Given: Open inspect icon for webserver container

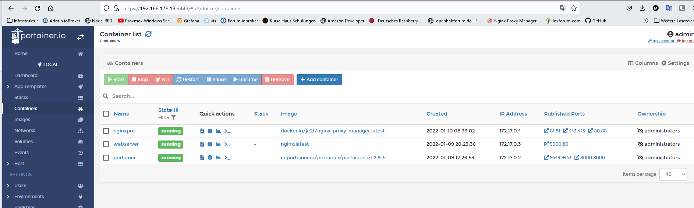Looking at the screenshot, I should pyautogui.click(x=210, y=144).
